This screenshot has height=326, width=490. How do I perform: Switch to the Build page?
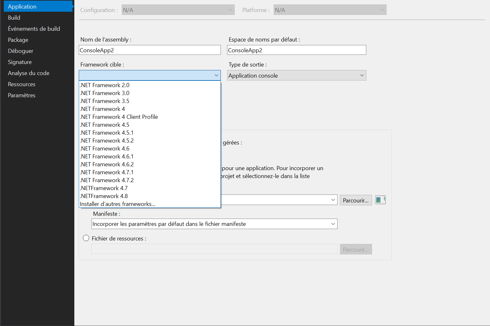point(14,17)
